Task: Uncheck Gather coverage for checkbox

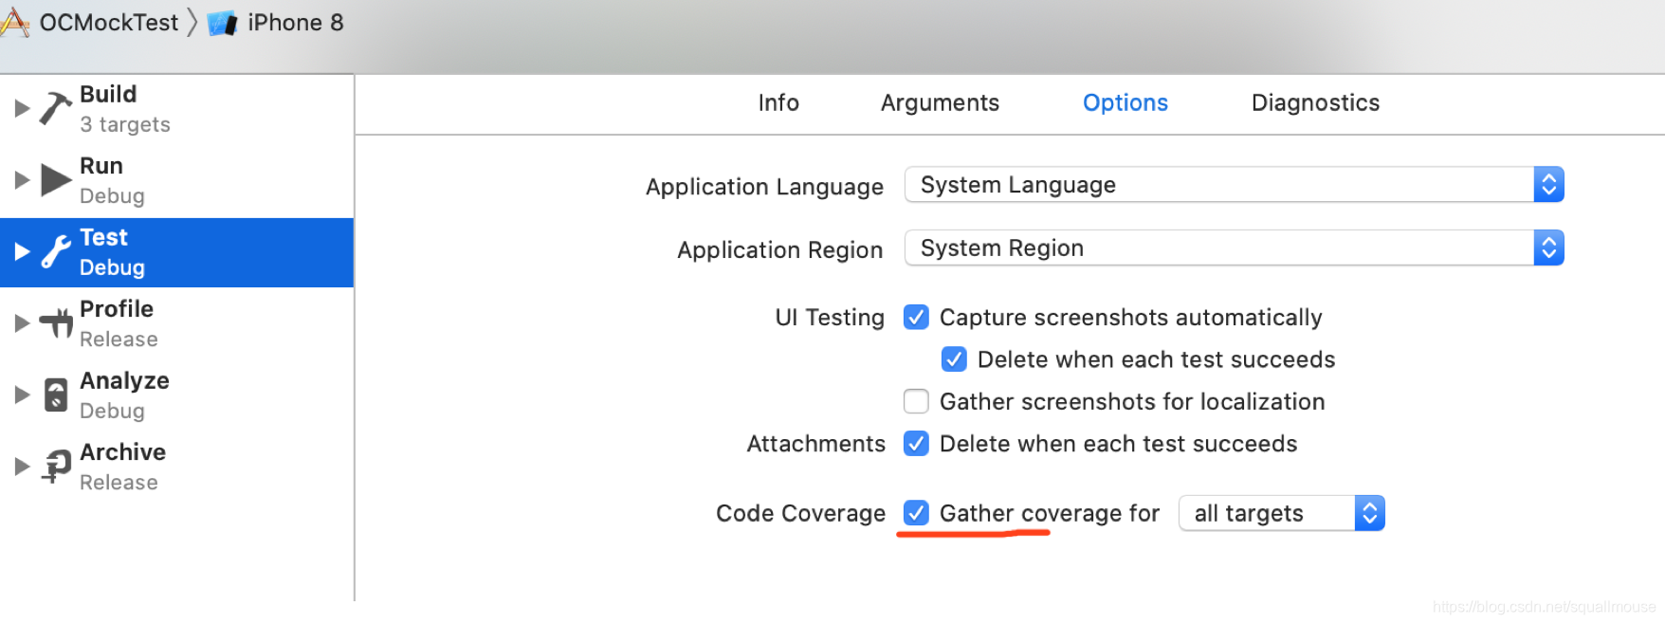Action: pos(916,513)
